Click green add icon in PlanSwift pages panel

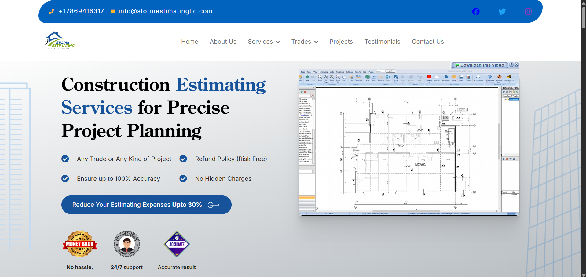coord(302,92)
